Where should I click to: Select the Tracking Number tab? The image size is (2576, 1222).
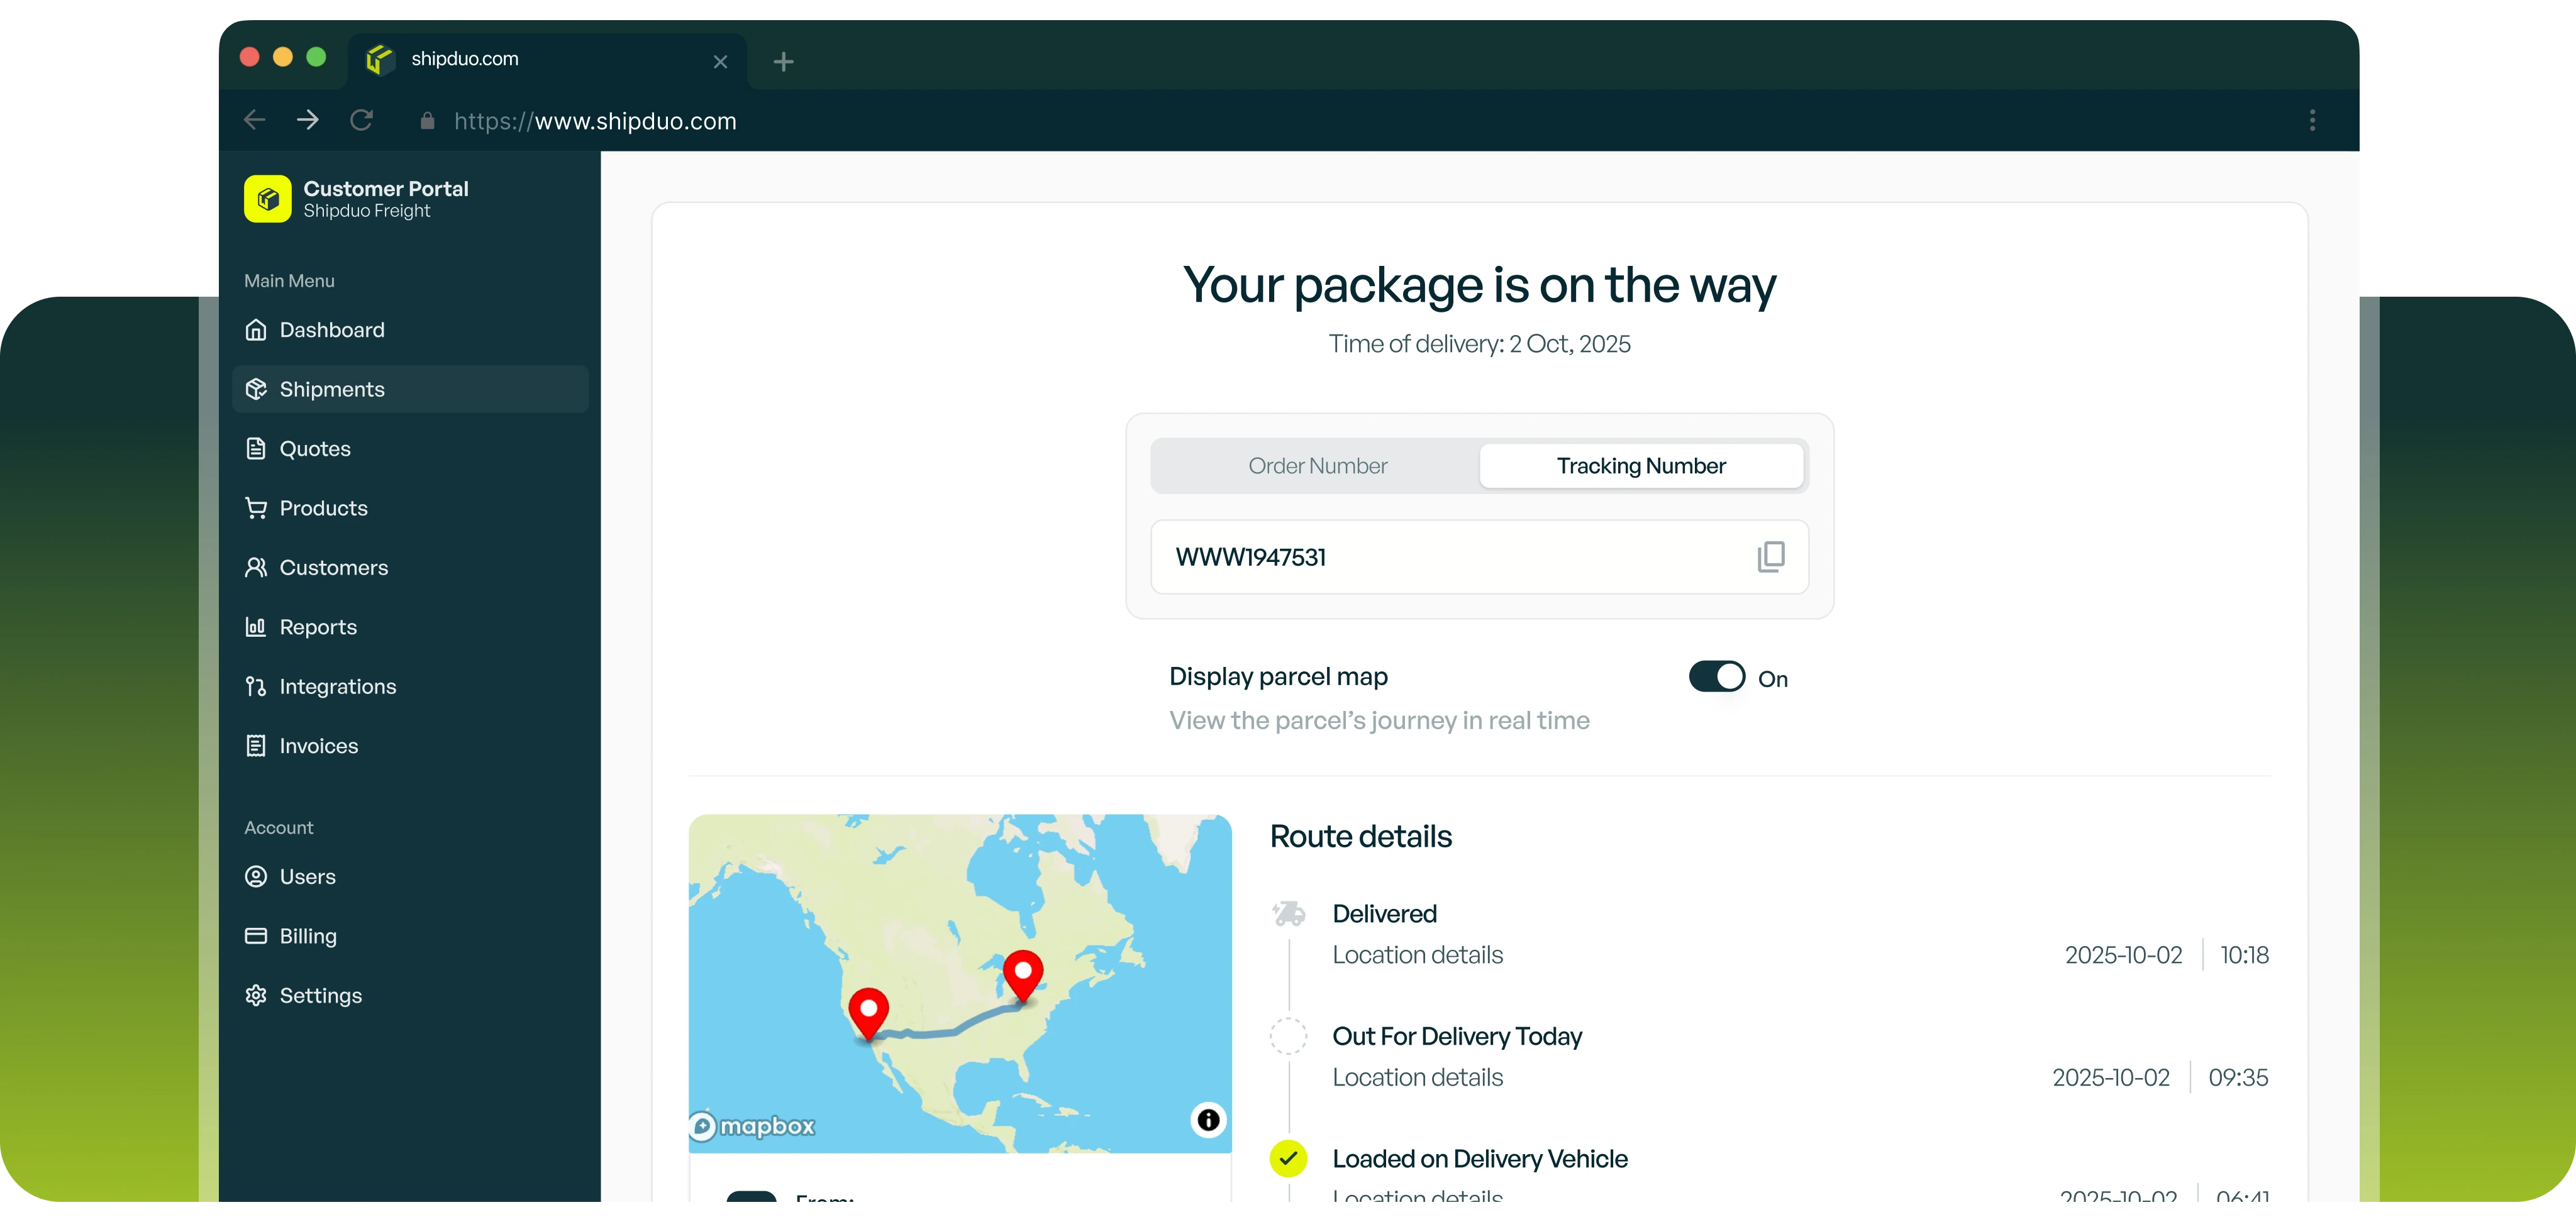click(x=1641, y=466)
